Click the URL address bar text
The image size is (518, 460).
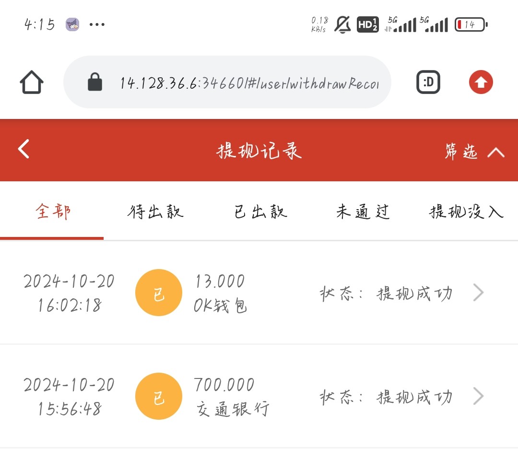tap(249, 83)
